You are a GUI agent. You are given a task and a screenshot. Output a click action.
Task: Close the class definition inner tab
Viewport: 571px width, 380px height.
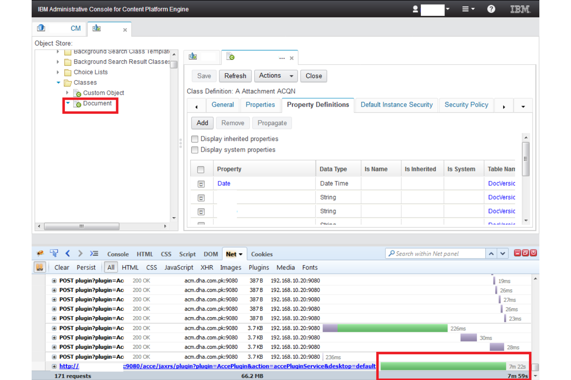(x=292, y=58)
